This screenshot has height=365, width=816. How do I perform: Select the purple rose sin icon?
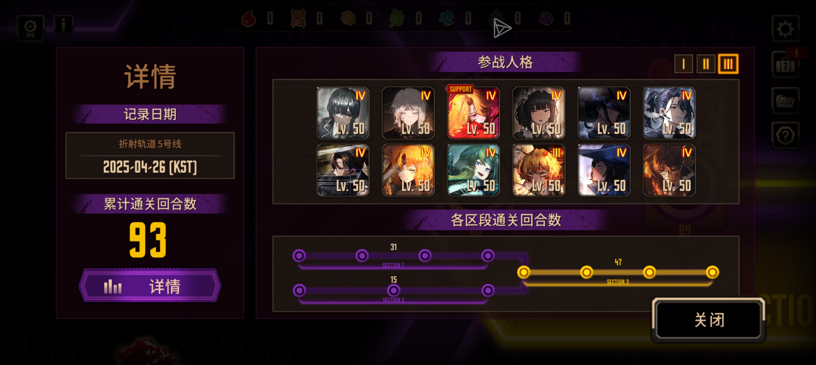(546, 18)
